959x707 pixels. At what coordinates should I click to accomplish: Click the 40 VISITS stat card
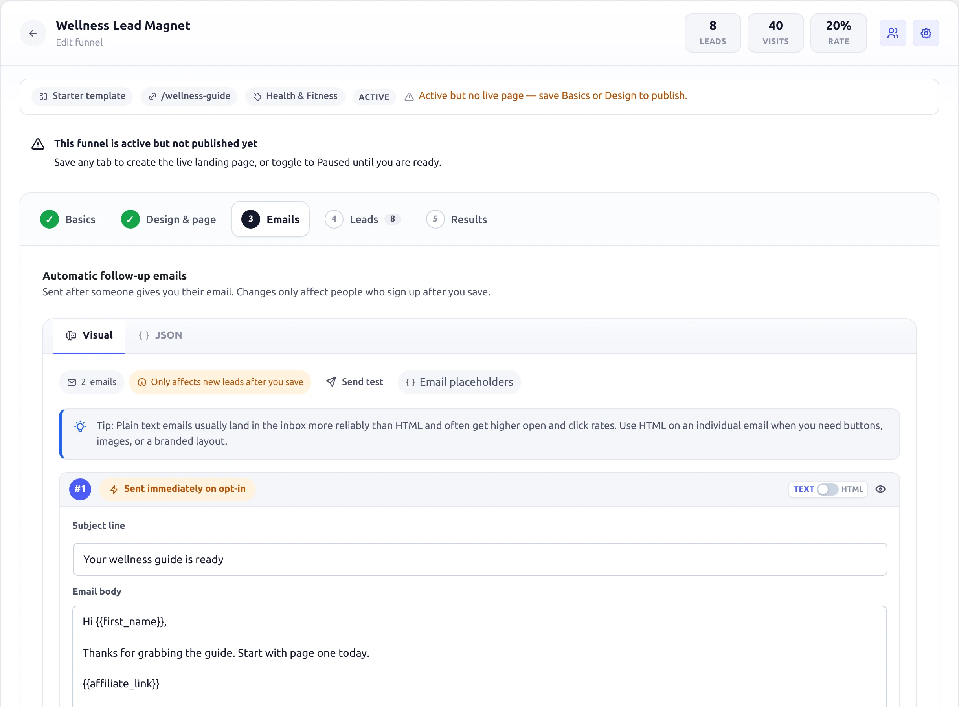[775, 33]
